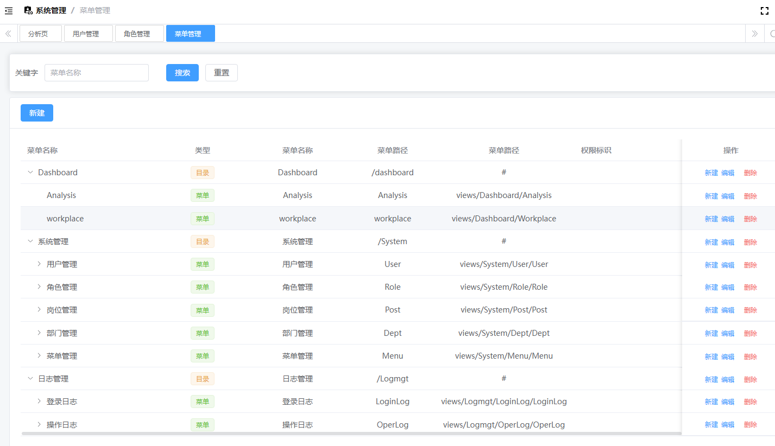Click 编辑 in the Dashboard row
The image size is (775, 446).
(x=728, y=173)
